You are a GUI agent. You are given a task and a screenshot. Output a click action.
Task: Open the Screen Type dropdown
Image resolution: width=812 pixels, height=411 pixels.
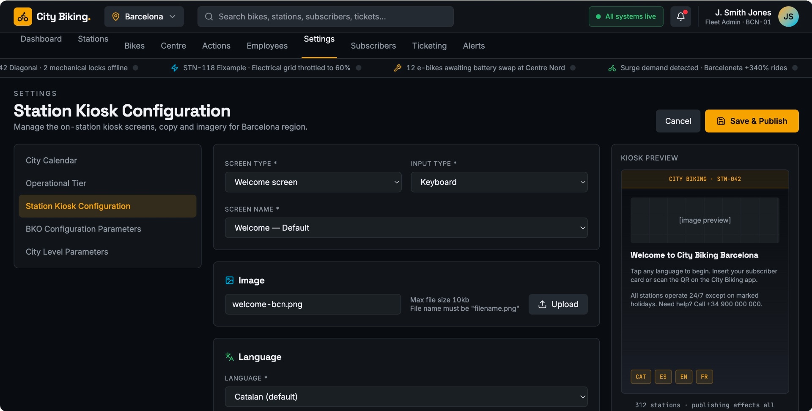click(313, 182)
